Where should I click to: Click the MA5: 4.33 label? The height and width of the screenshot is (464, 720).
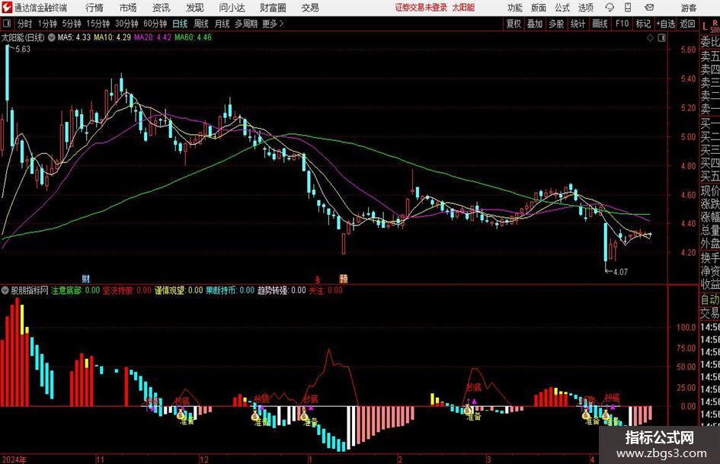pyautogui.click(x=74, y=37)
